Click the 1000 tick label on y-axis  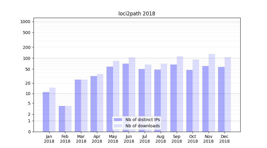(25, 22)
